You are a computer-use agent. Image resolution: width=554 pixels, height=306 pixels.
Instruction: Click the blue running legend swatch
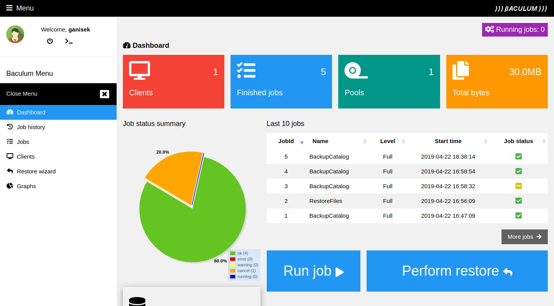232,276
